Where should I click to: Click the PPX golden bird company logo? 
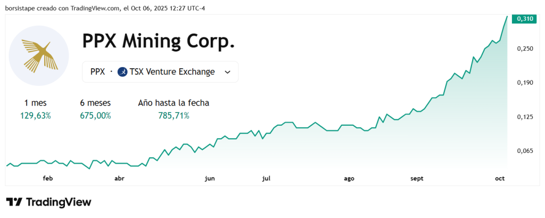point(38,56)
